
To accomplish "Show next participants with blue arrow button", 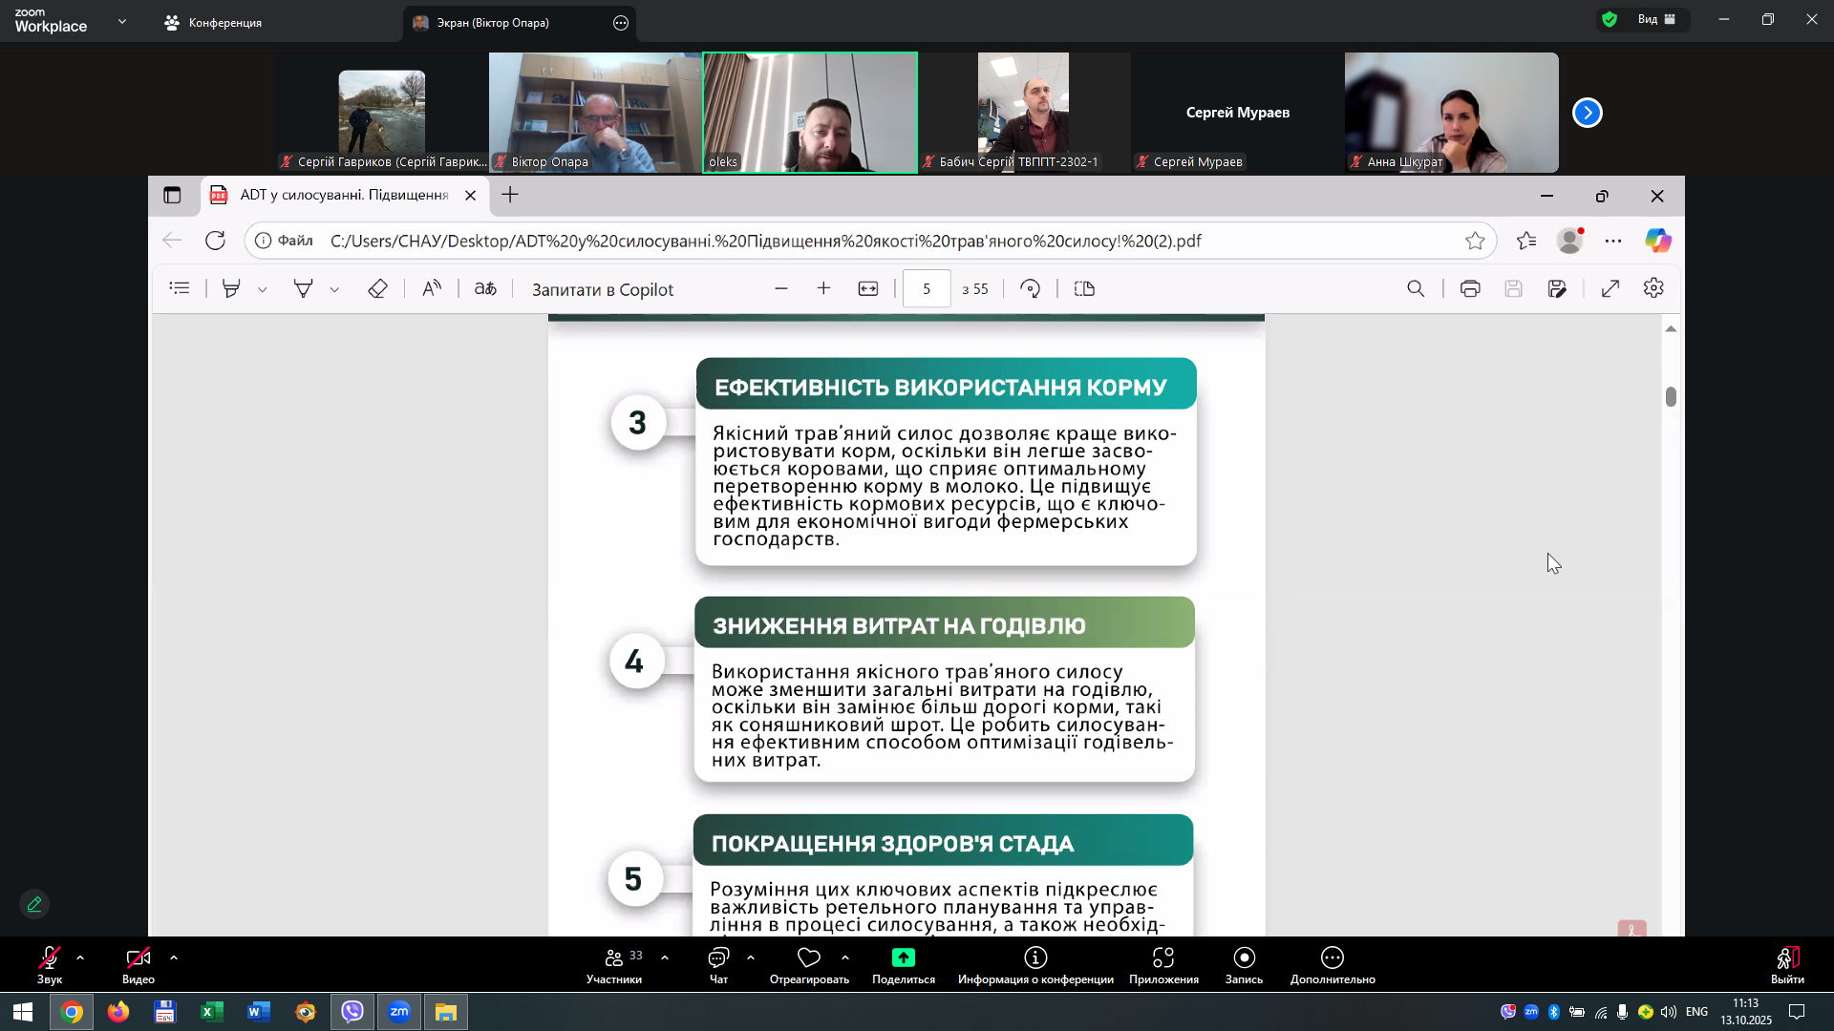I will [1587, 113].
